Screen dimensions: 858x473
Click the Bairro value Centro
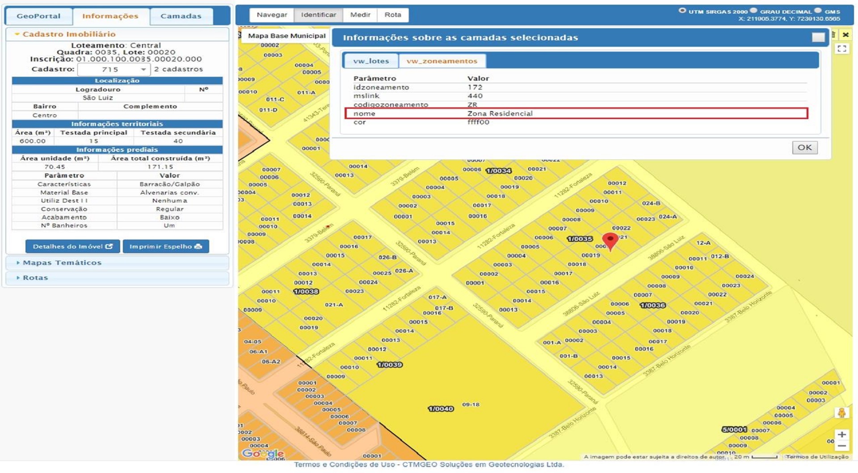(45, 115)
